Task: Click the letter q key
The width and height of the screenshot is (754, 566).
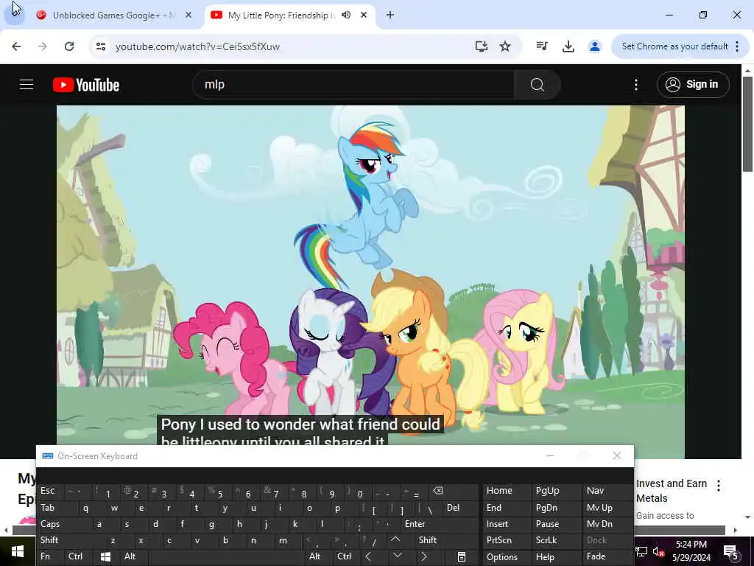Action: pos(85,508)
